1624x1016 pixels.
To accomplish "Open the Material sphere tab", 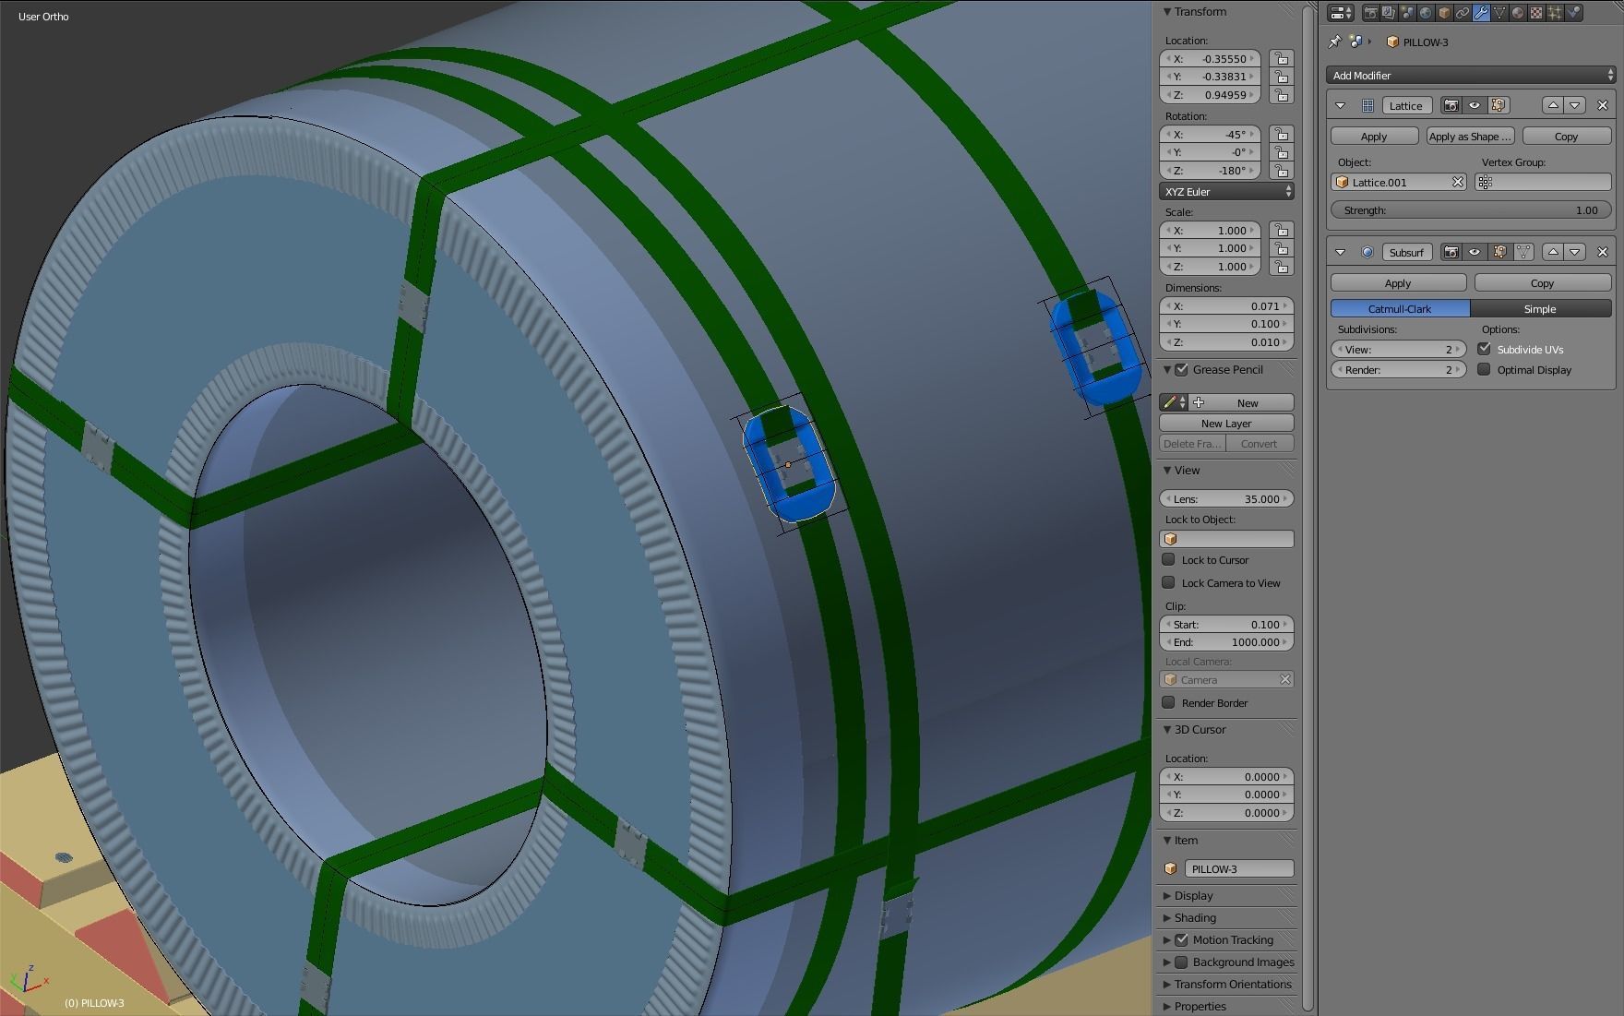I will coord(1518,13).
